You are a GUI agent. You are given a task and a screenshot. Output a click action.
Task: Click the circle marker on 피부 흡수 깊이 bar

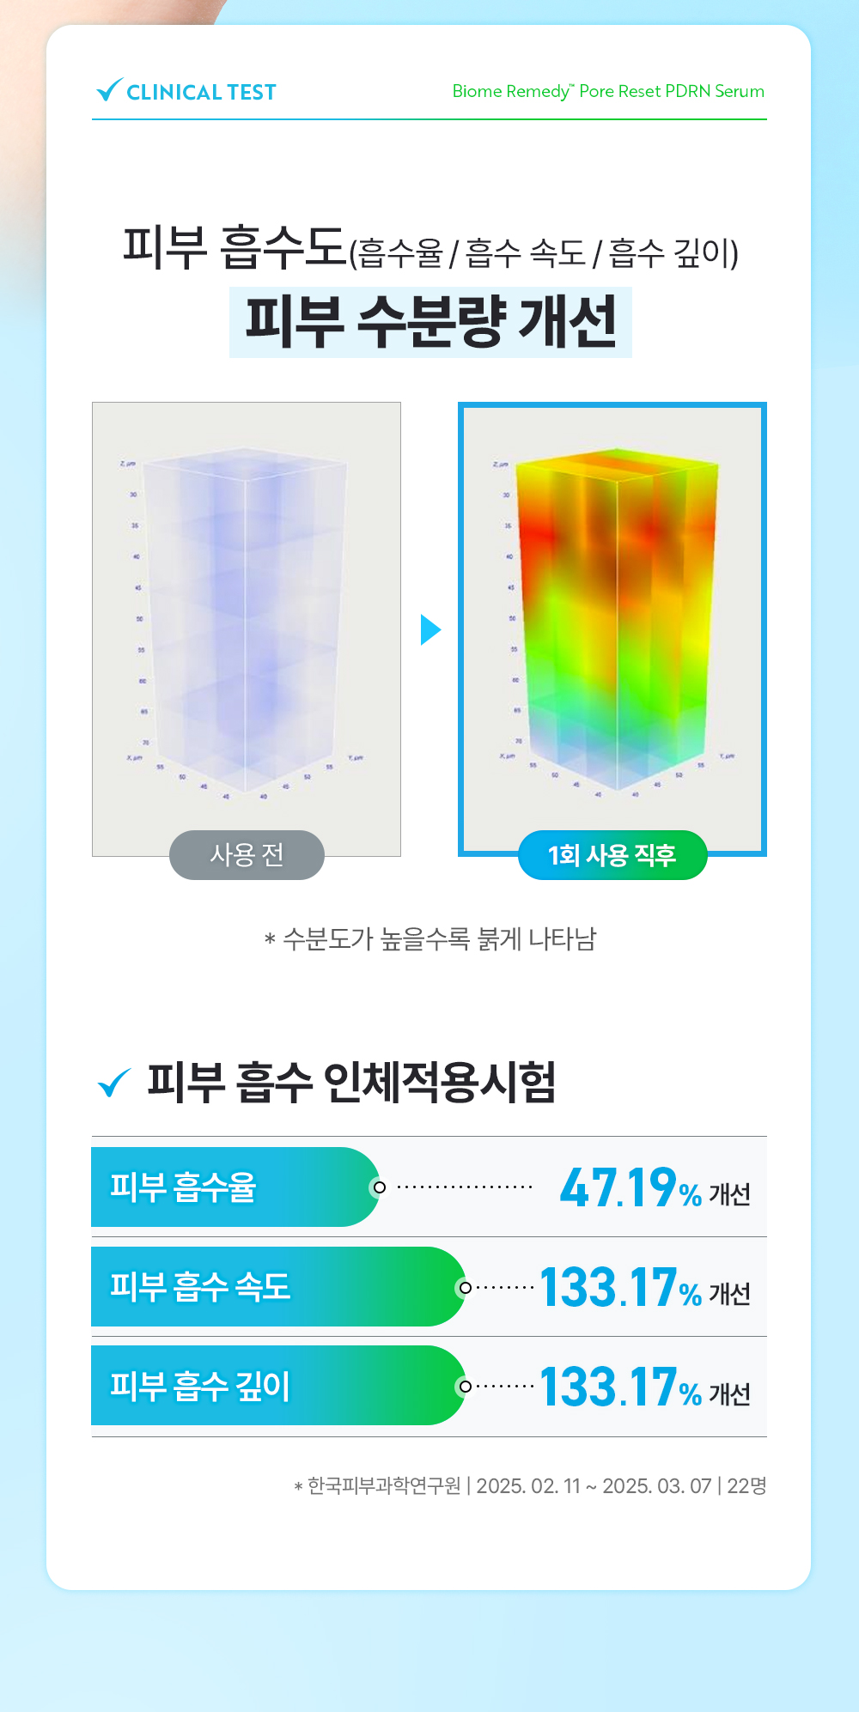465,1387
